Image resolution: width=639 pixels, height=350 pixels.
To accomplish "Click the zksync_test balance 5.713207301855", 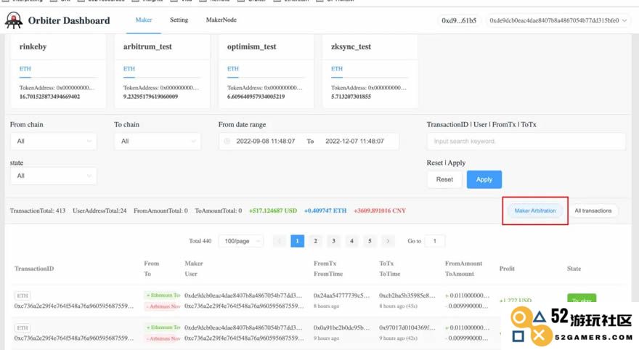I will click(351, 97).
